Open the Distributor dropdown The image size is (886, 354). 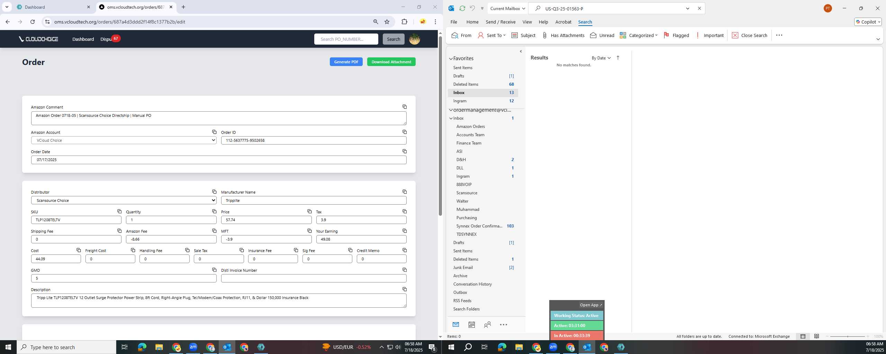tap(124, 200)
